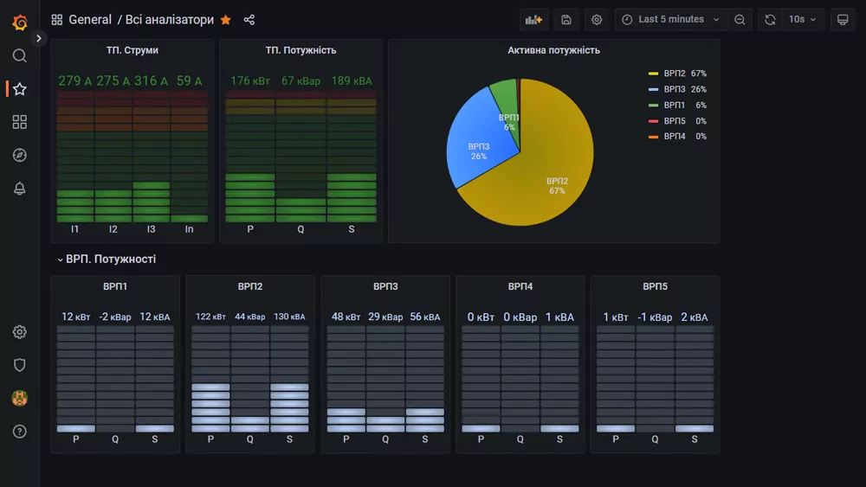Open dashboard settings gear in top toolbar
Viewport: 866px width, 487px height.
pos(597,20)
